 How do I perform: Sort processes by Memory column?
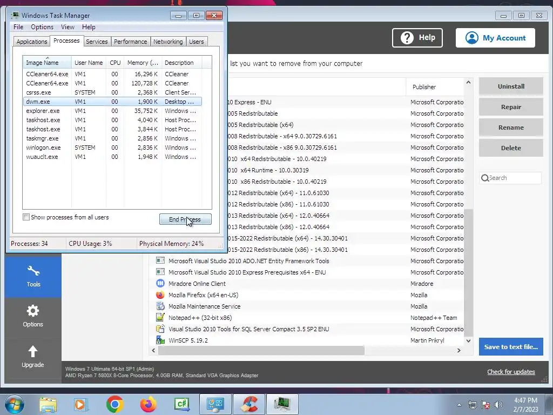pyautogui.click(x=143, y=63)
